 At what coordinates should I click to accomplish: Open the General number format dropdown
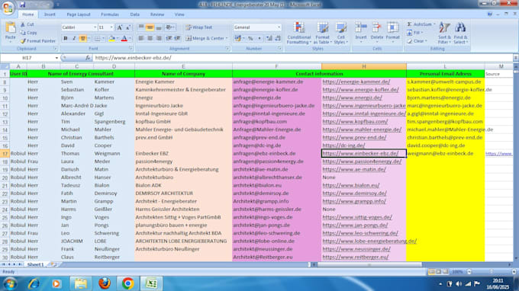point(279,27)
